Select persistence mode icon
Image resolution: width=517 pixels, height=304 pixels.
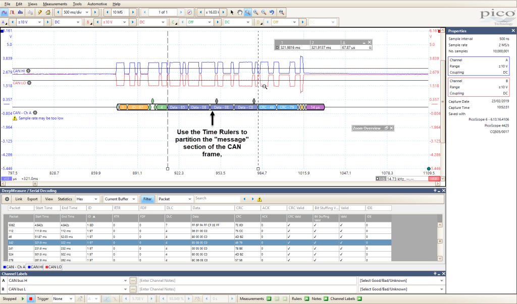pos(12,12)
